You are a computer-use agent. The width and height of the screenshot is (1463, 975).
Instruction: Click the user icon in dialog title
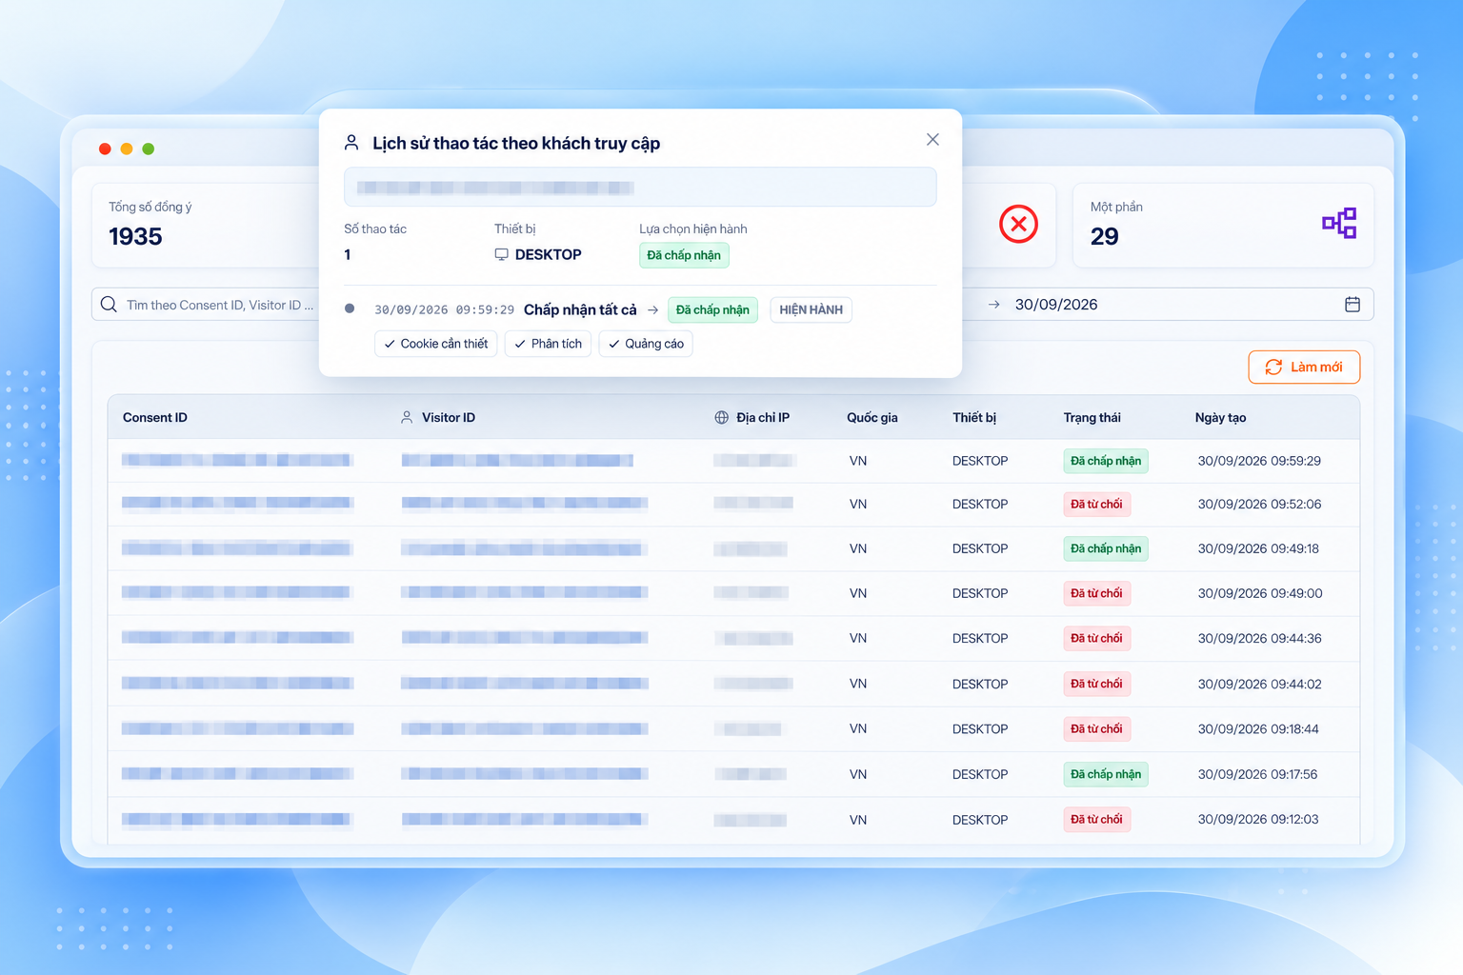click(x=351, y=143)
